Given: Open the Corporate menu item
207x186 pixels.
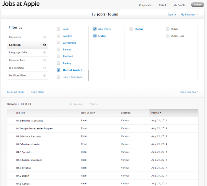Looking at the screenshot, I should 145,5.
